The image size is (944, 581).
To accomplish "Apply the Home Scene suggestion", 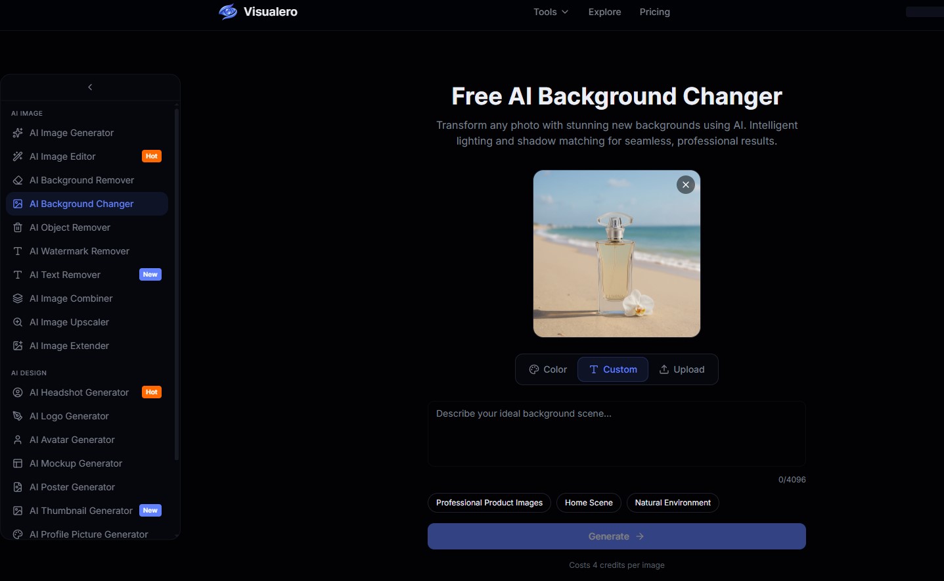I will (x=589, y=503).
